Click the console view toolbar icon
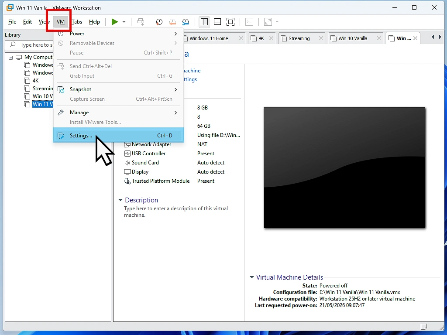The height and width of the screenshot is (335, 447). (249, 22)
